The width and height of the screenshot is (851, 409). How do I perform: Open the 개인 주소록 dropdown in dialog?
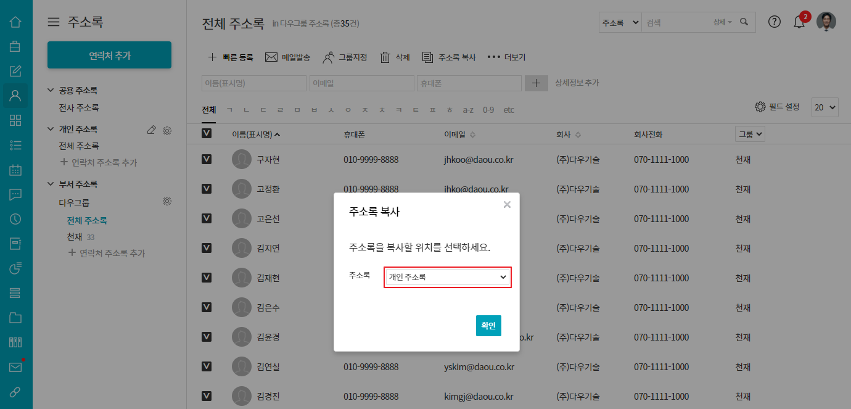click(448, 278)
